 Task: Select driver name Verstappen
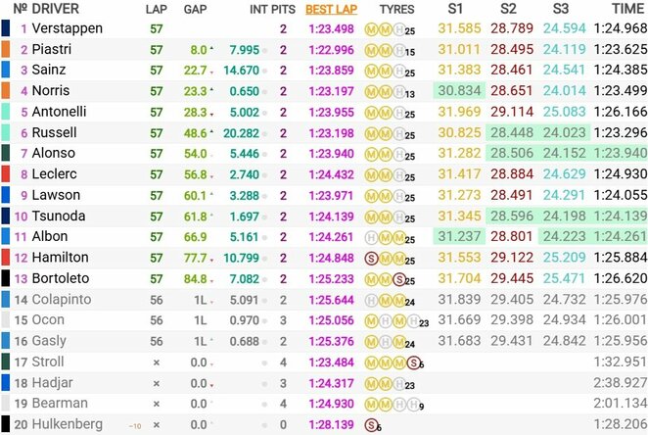point(68,28)
